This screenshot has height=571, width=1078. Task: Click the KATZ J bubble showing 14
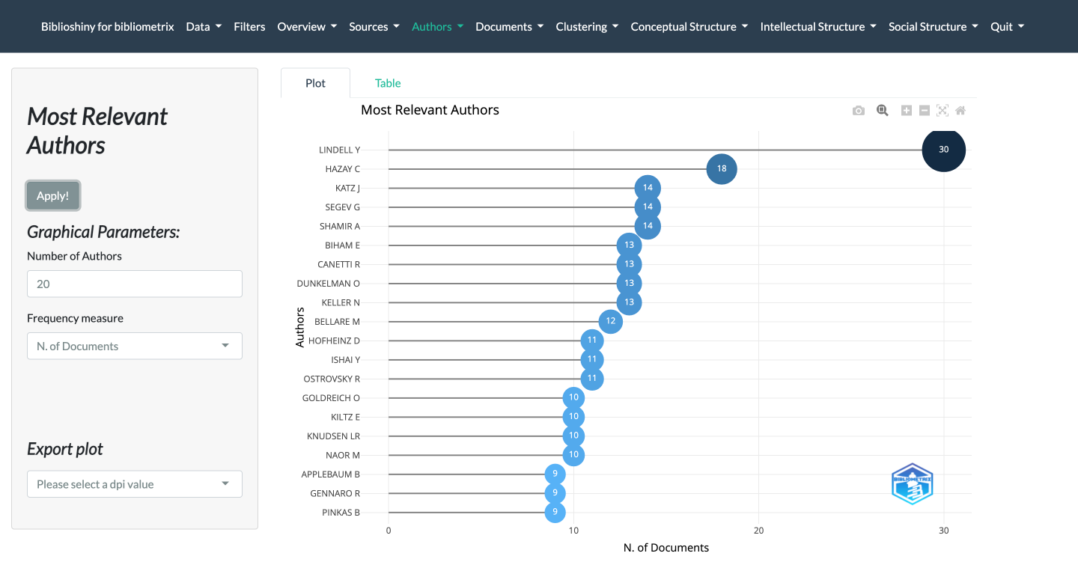[x=648, y=188]
